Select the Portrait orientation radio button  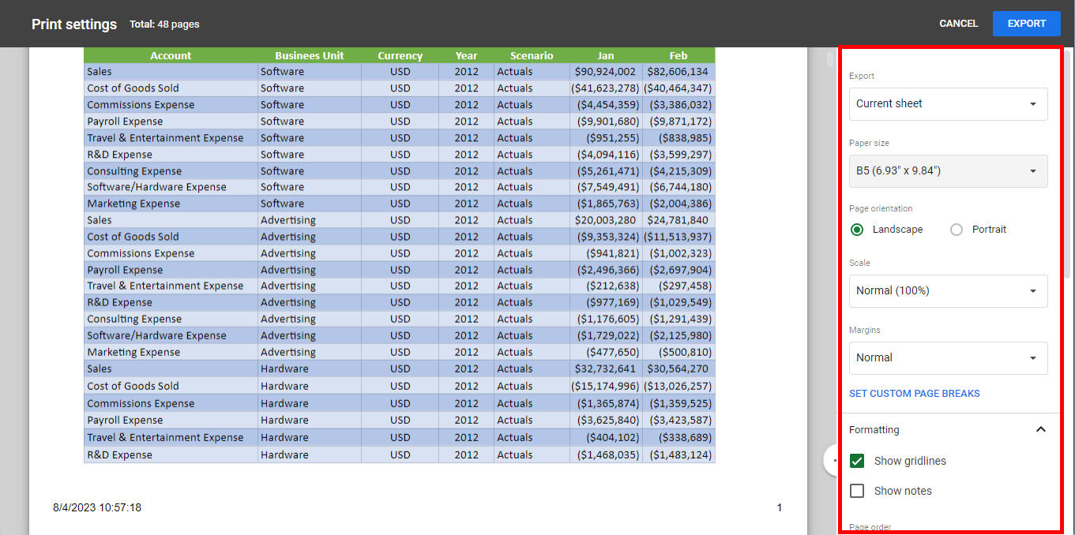point(957,230)
